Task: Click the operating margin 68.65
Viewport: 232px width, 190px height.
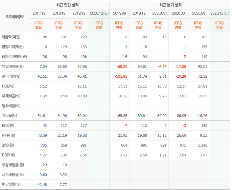Action: pyautogui.click(x=62, y=66)
